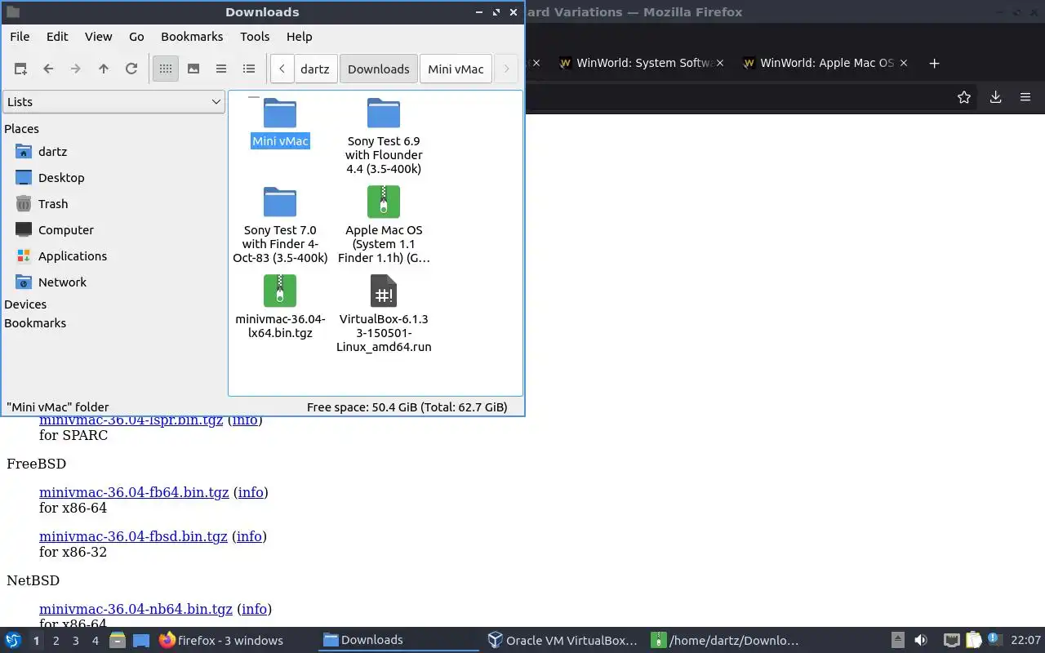Reload the Downloads folder view
1045x653 pixels.
click(131, 69)
